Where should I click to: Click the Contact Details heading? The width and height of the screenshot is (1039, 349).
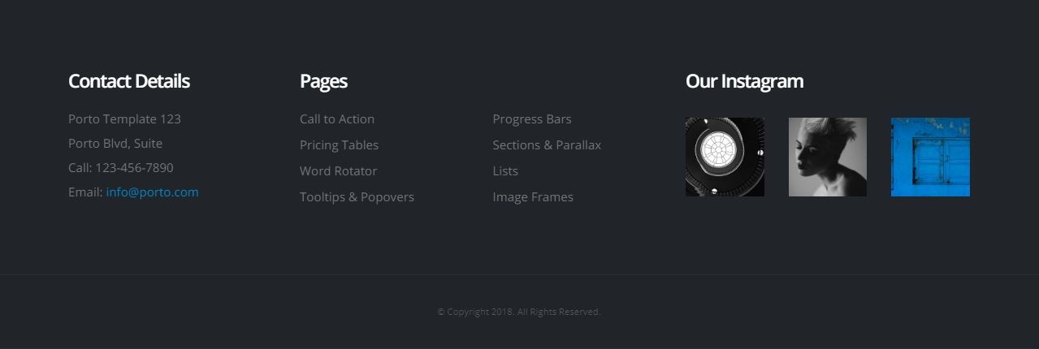pos(129,81)
